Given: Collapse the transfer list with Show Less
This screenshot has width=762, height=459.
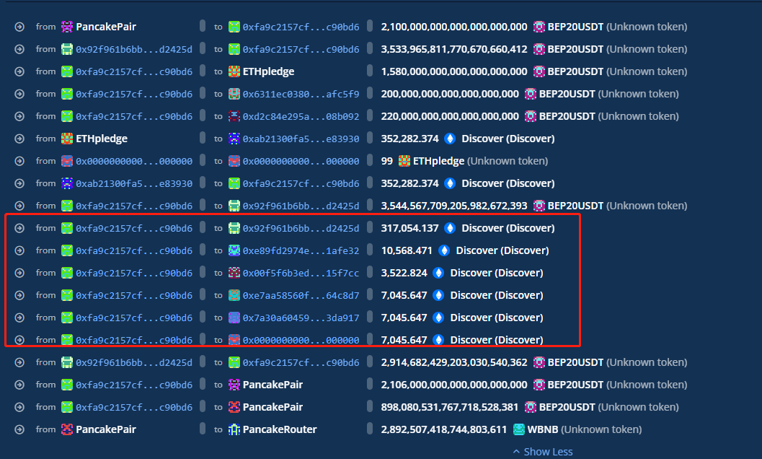Looking at the screenshot, I should point(542,452).
